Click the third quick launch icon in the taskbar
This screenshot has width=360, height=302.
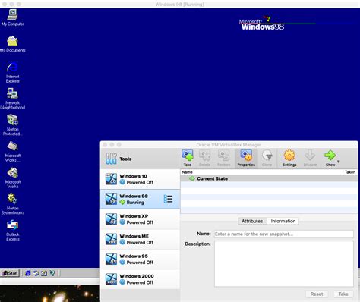[44, 273]
